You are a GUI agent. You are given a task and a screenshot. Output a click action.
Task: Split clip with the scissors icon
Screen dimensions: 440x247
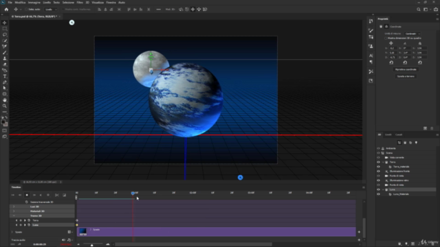click(56, 195)
